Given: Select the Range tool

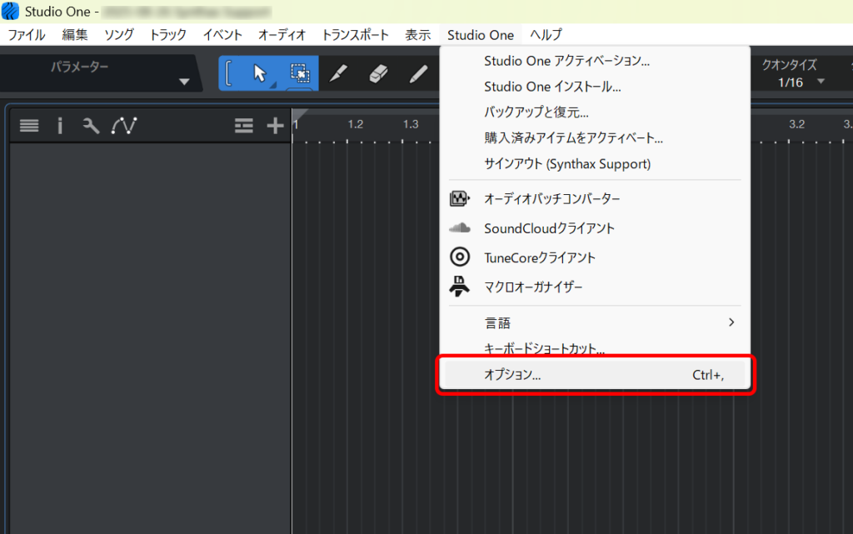Looking at the screenshot, I should tap(298, 73).
